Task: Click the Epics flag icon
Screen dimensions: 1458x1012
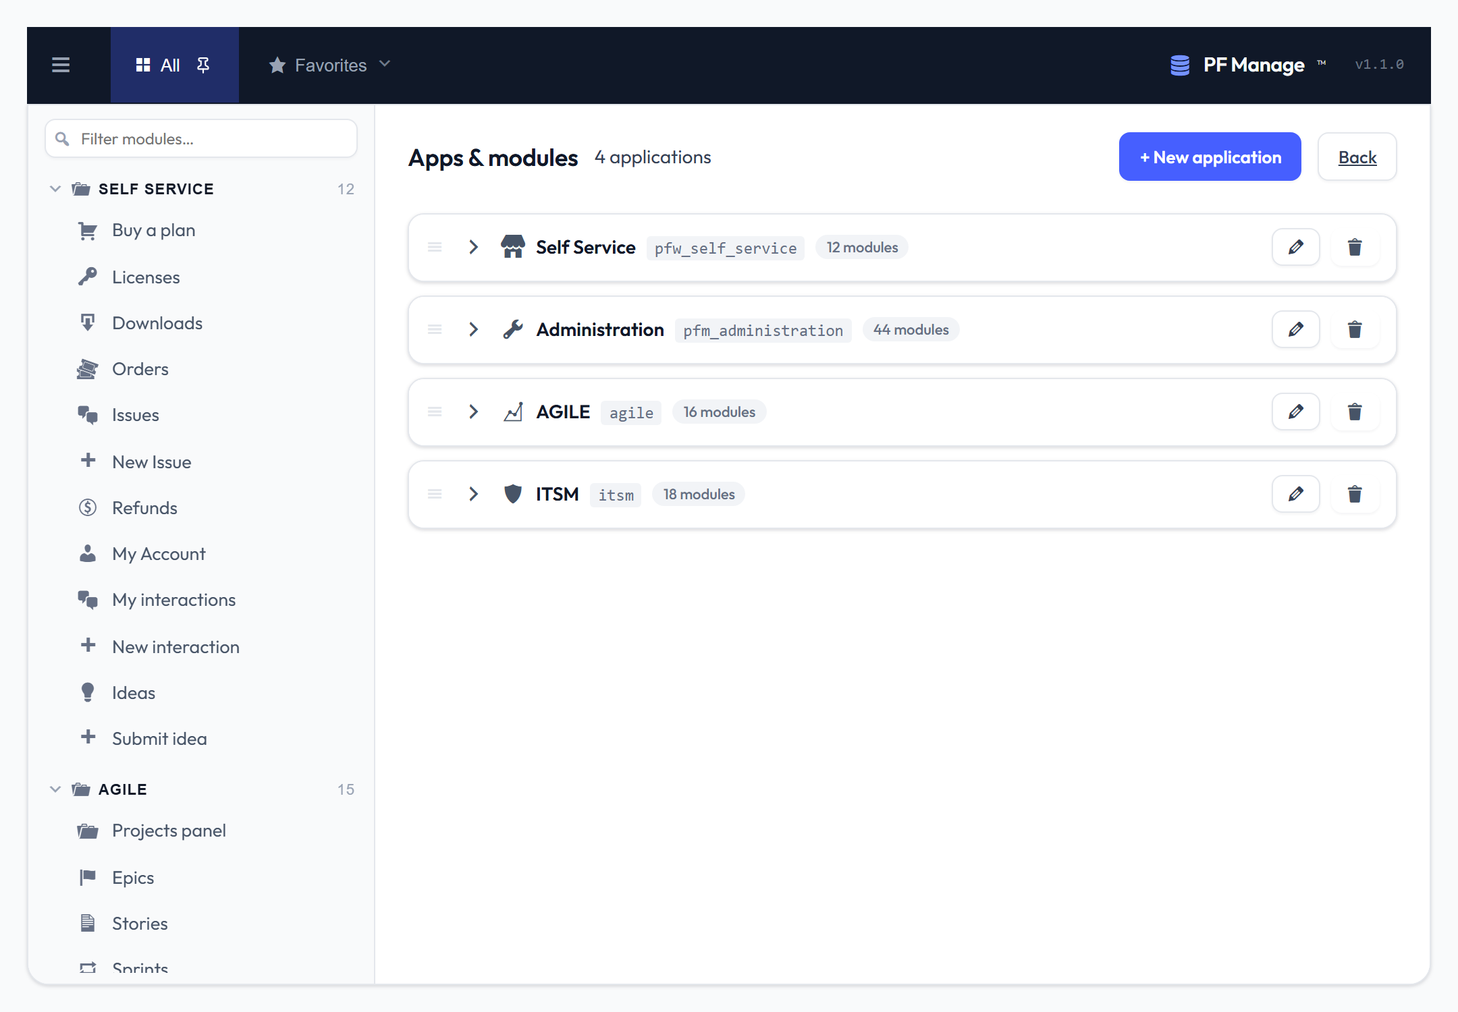Action: coord(88,877)
